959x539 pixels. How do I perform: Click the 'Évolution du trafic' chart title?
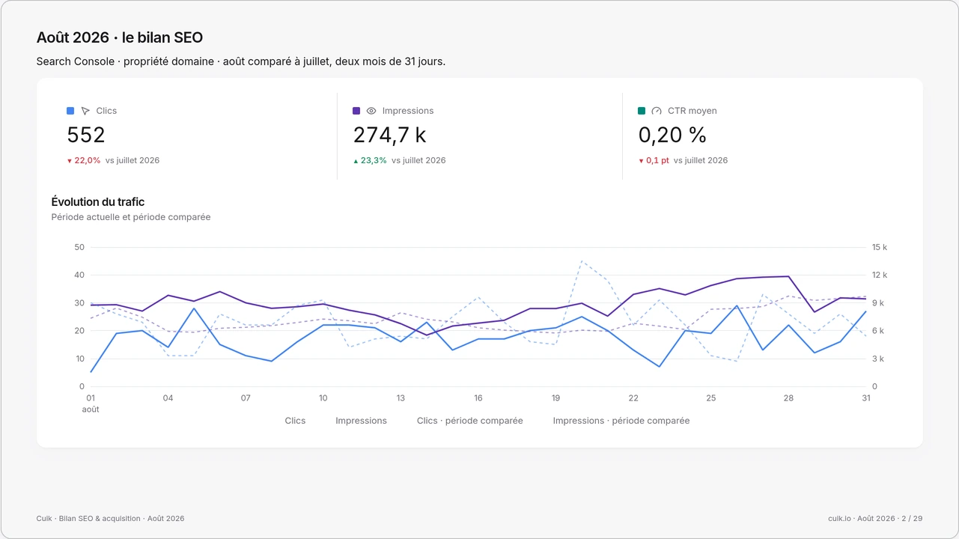(x=98, y=202)
